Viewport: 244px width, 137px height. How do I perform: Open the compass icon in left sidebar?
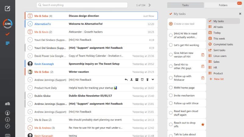tap(7, 119)
